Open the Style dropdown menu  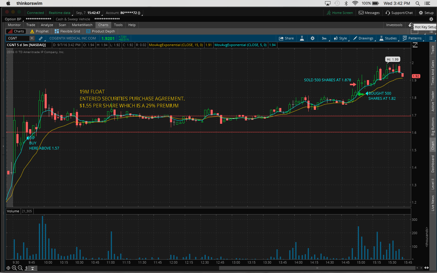[x=340, y=38]
